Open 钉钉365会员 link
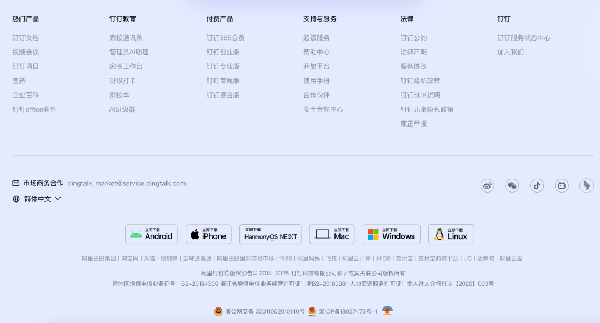Screen dimensions: 600x323 coord(226,38)
